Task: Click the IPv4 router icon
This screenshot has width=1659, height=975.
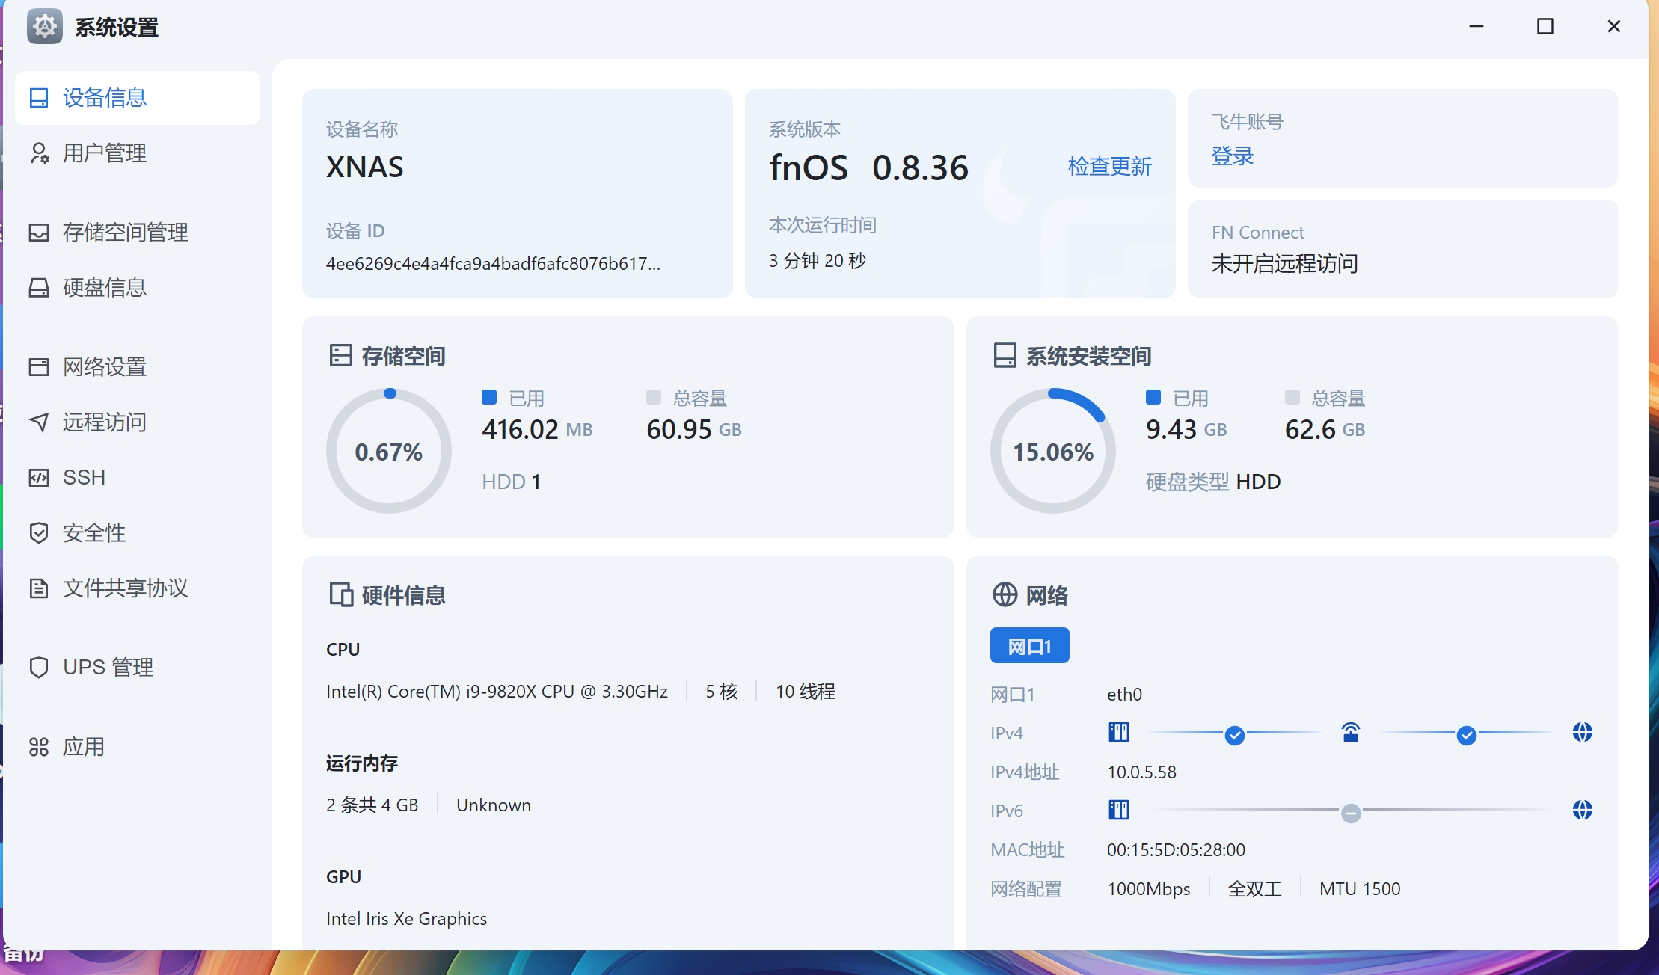Action: click(x=1351, y=732)
